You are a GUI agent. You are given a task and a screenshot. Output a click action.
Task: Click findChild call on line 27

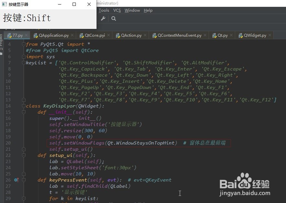point(94,186)
